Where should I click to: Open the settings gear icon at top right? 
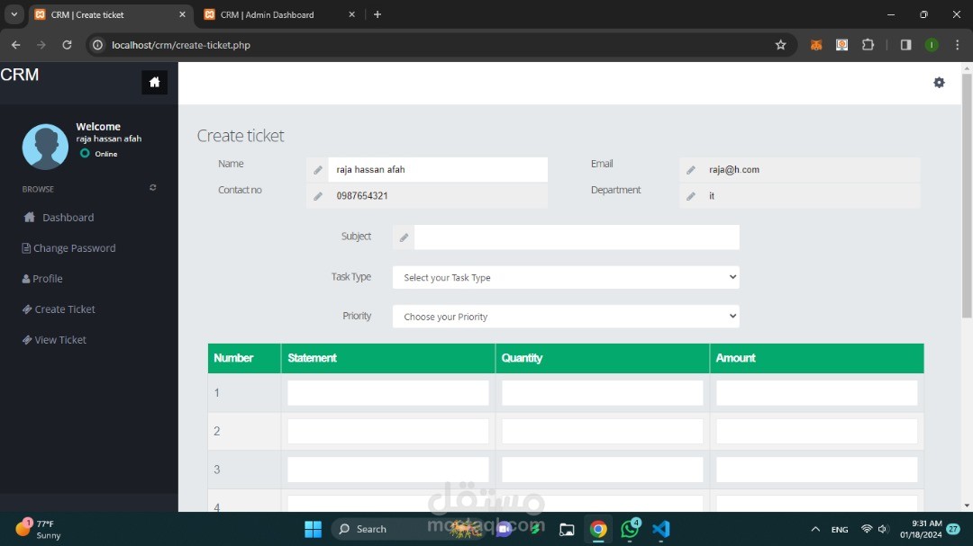939,83
